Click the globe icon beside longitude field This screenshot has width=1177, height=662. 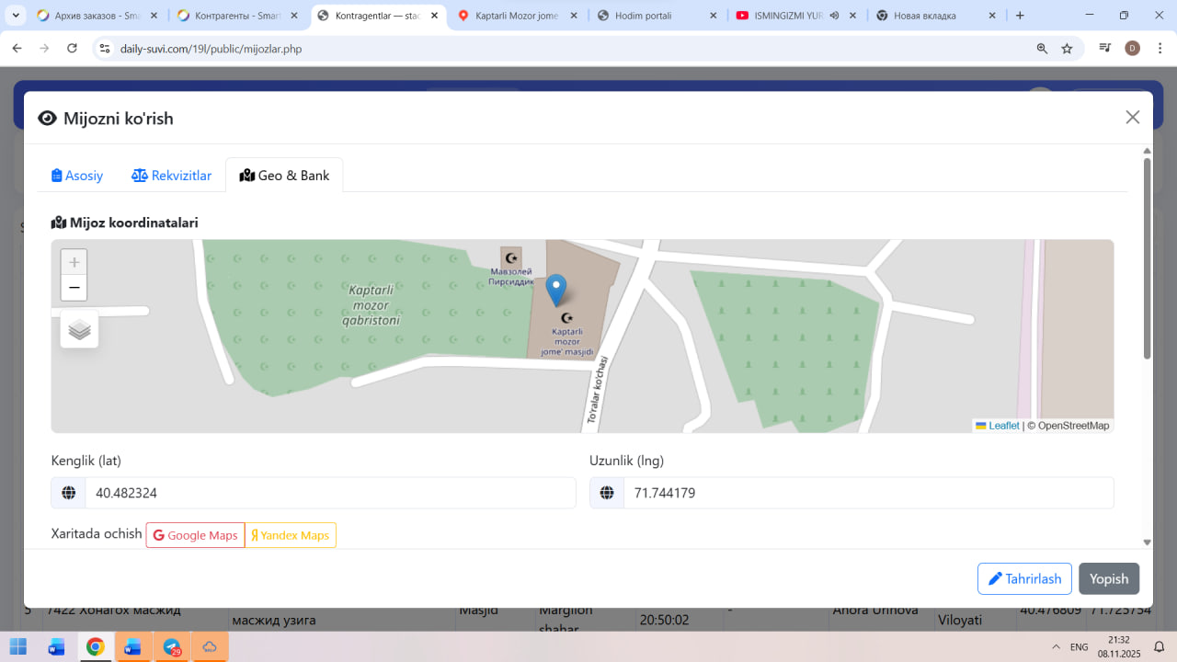pyautogui.click(x=607, y=493)
